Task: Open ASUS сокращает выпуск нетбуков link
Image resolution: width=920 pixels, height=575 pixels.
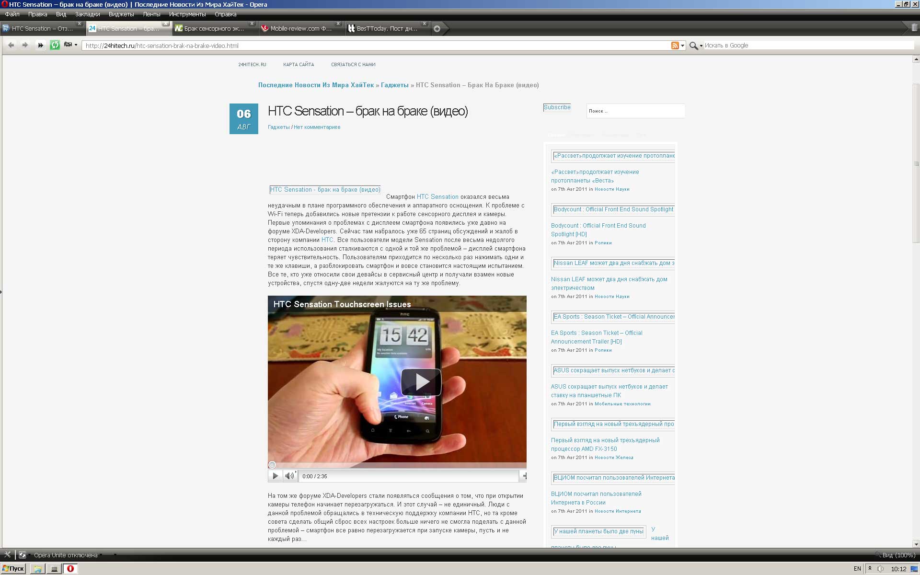Action: pyautogui.click(x=609, y=391)
